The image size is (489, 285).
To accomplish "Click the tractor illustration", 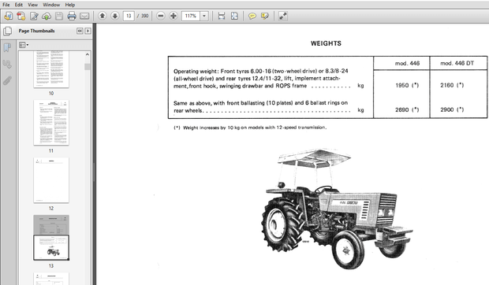I will click(337, 209).
